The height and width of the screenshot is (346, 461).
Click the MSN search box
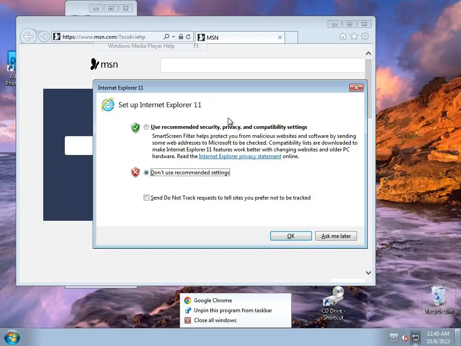click(x=262, y=65)
